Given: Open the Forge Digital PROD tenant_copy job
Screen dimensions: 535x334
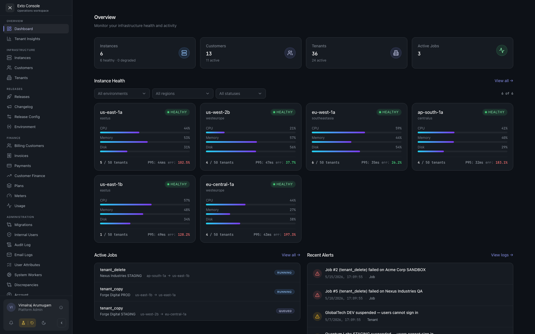Looking at the screenshot, I should tap(197, 292).
